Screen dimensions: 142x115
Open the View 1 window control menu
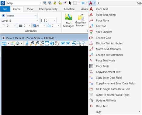tap(3, 38)
